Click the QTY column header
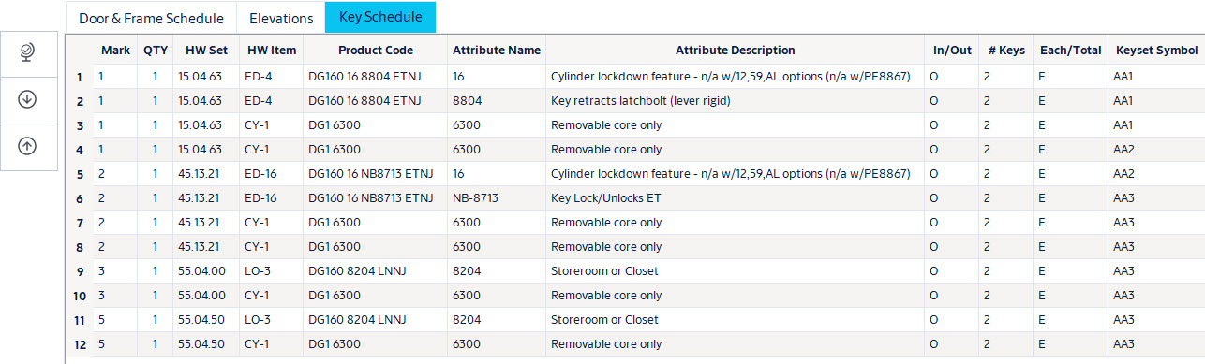The image size is (1205, 364). (x=156, y=51)
